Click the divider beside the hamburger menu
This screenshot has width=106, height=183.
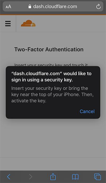(16, 24)
